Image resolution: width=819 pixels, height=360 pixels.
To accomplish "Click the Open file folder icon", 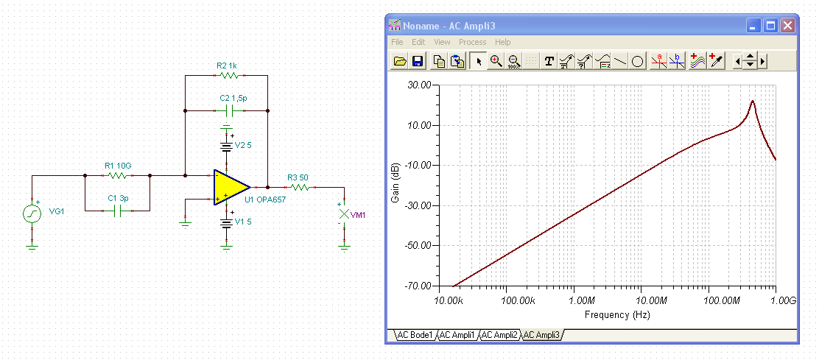I will pyautogui.click(x=400, y=61).
